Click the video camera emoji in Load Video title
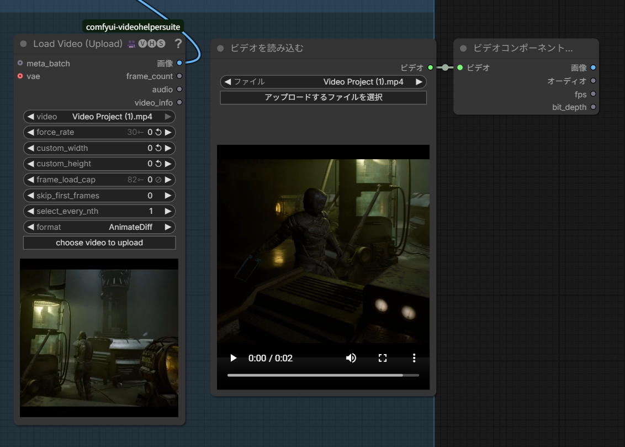 131,44
